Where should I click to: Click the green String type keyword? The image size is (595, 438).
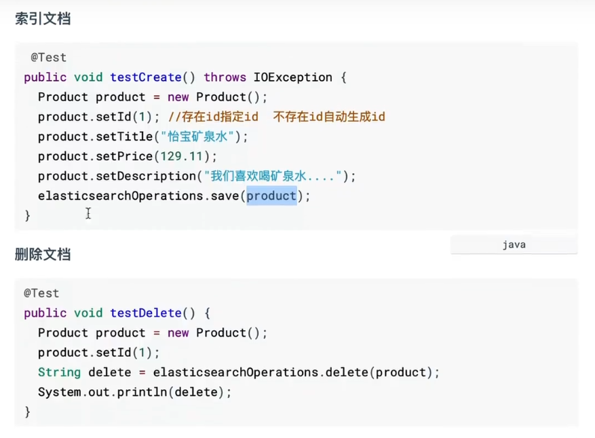59,373
